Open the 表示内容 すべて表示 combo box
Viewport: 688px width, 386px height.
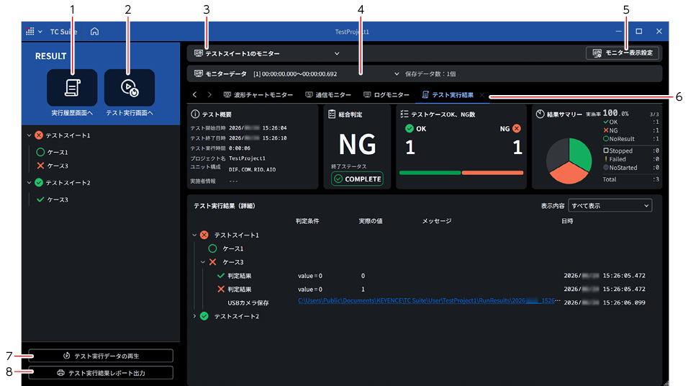610,205
